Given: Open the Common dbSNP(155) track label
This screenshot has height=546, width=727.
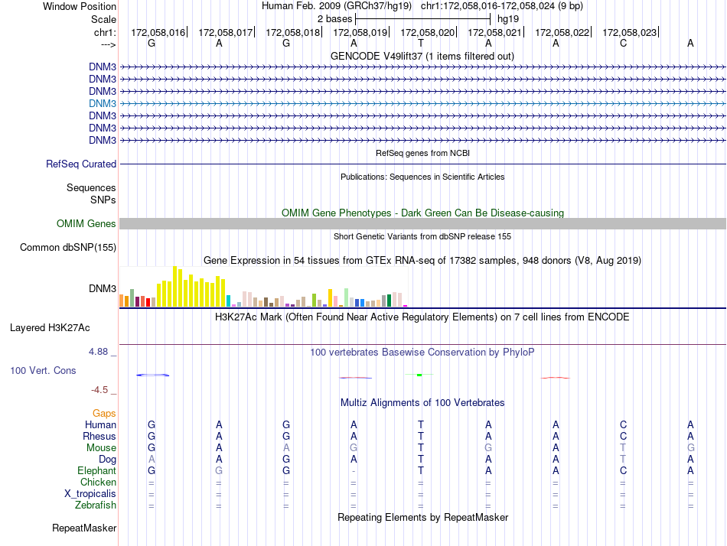Looking at the screenshot, I should click(x=68, y=247).
